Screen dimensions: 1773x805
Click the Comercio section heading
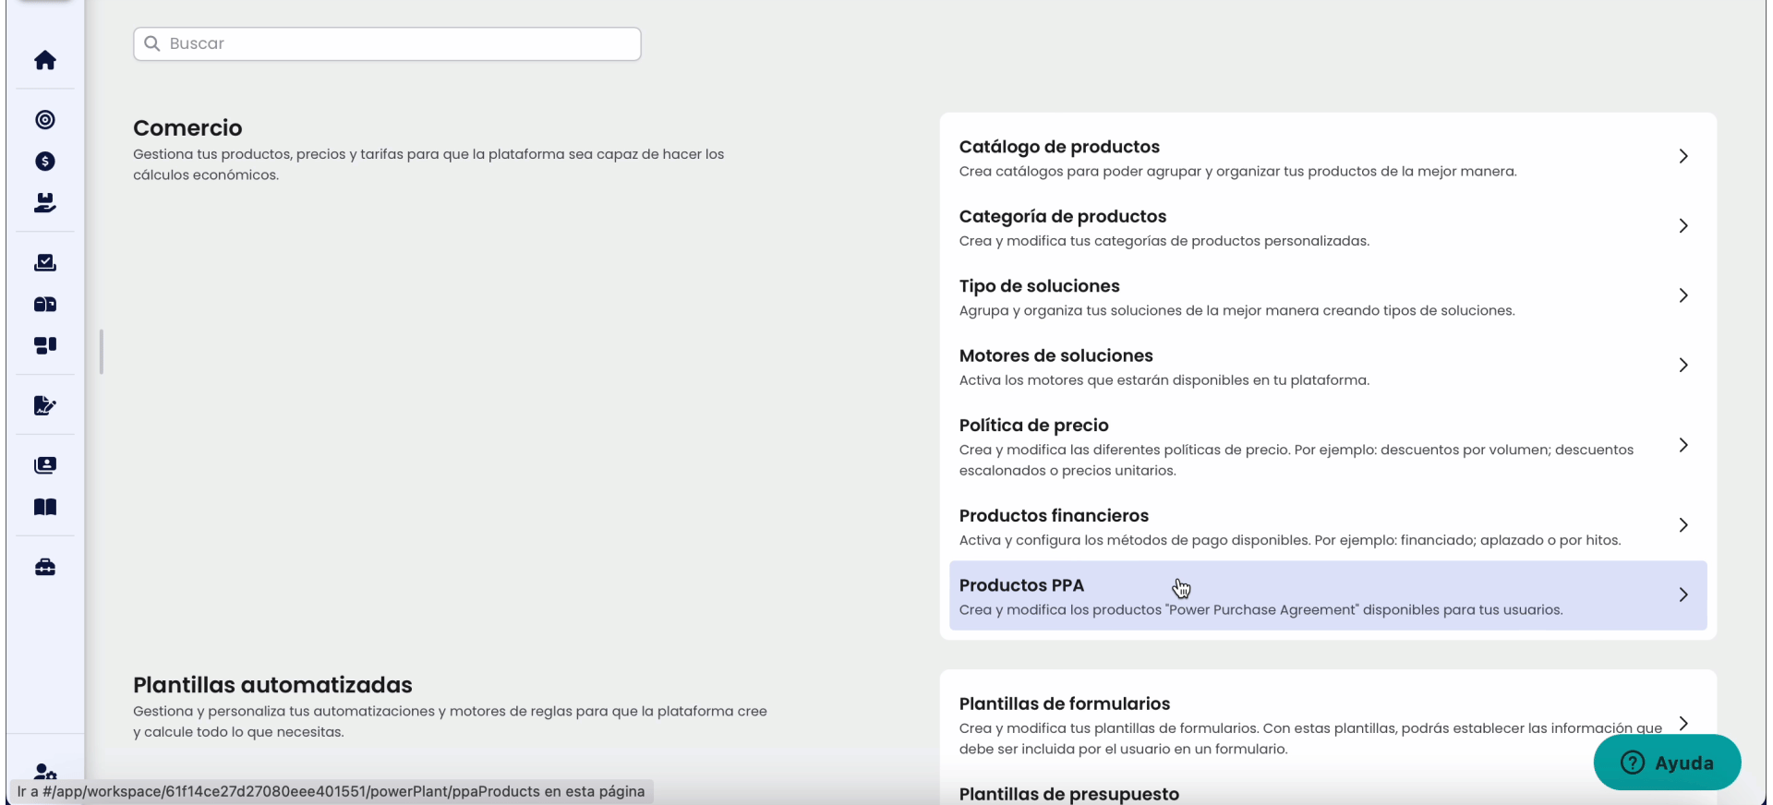coord(187,127)
